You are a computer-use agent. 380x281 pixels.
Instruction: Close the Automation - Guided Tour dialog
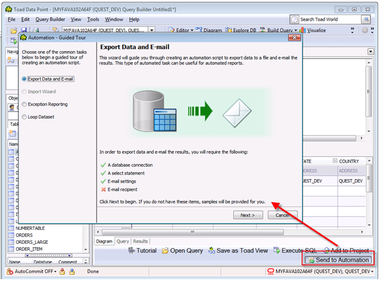294,38
